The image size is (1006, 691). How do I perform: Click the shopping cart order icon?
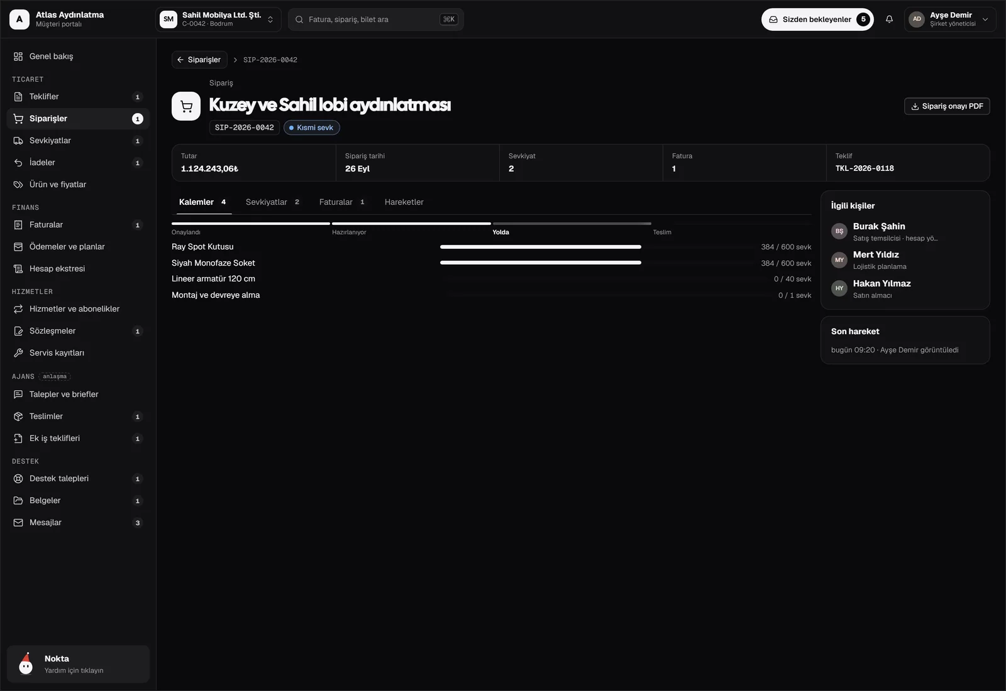tap(186, 106)
